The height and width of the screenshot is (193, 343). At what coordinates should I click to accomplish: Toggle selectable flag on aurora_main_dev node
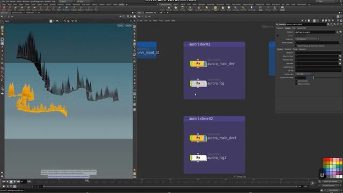tap(191, 64)
